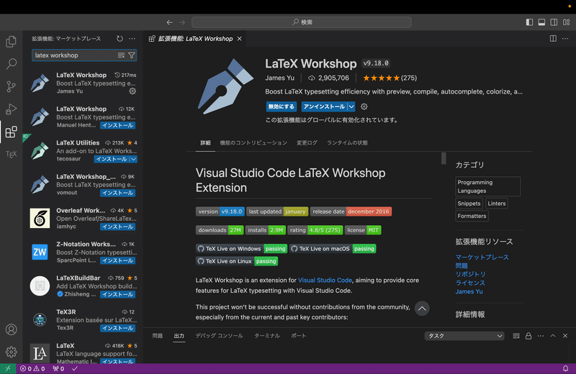Open gear for installed LaTeX Workshop item
The height and width of the screenshot is (374, 576).
(x=132, y=91)
